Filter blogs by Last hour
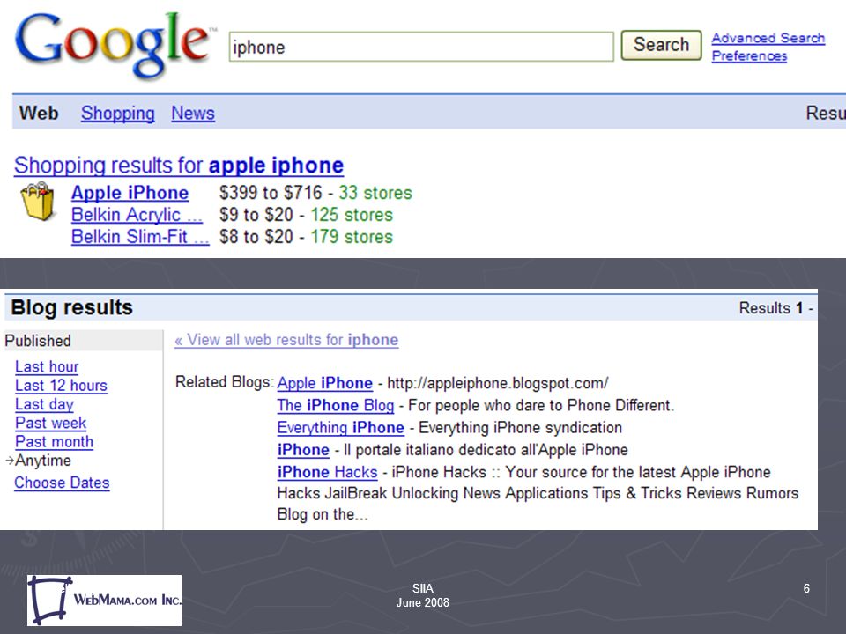This screenshot has height=634, width=846. click(x=47, y=366)
